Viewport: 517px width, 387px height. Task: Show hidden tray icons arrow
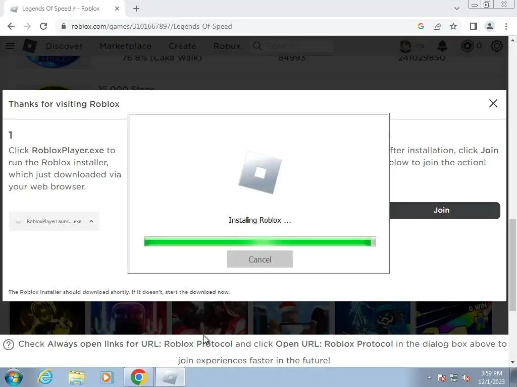click(x=429, y=377)
